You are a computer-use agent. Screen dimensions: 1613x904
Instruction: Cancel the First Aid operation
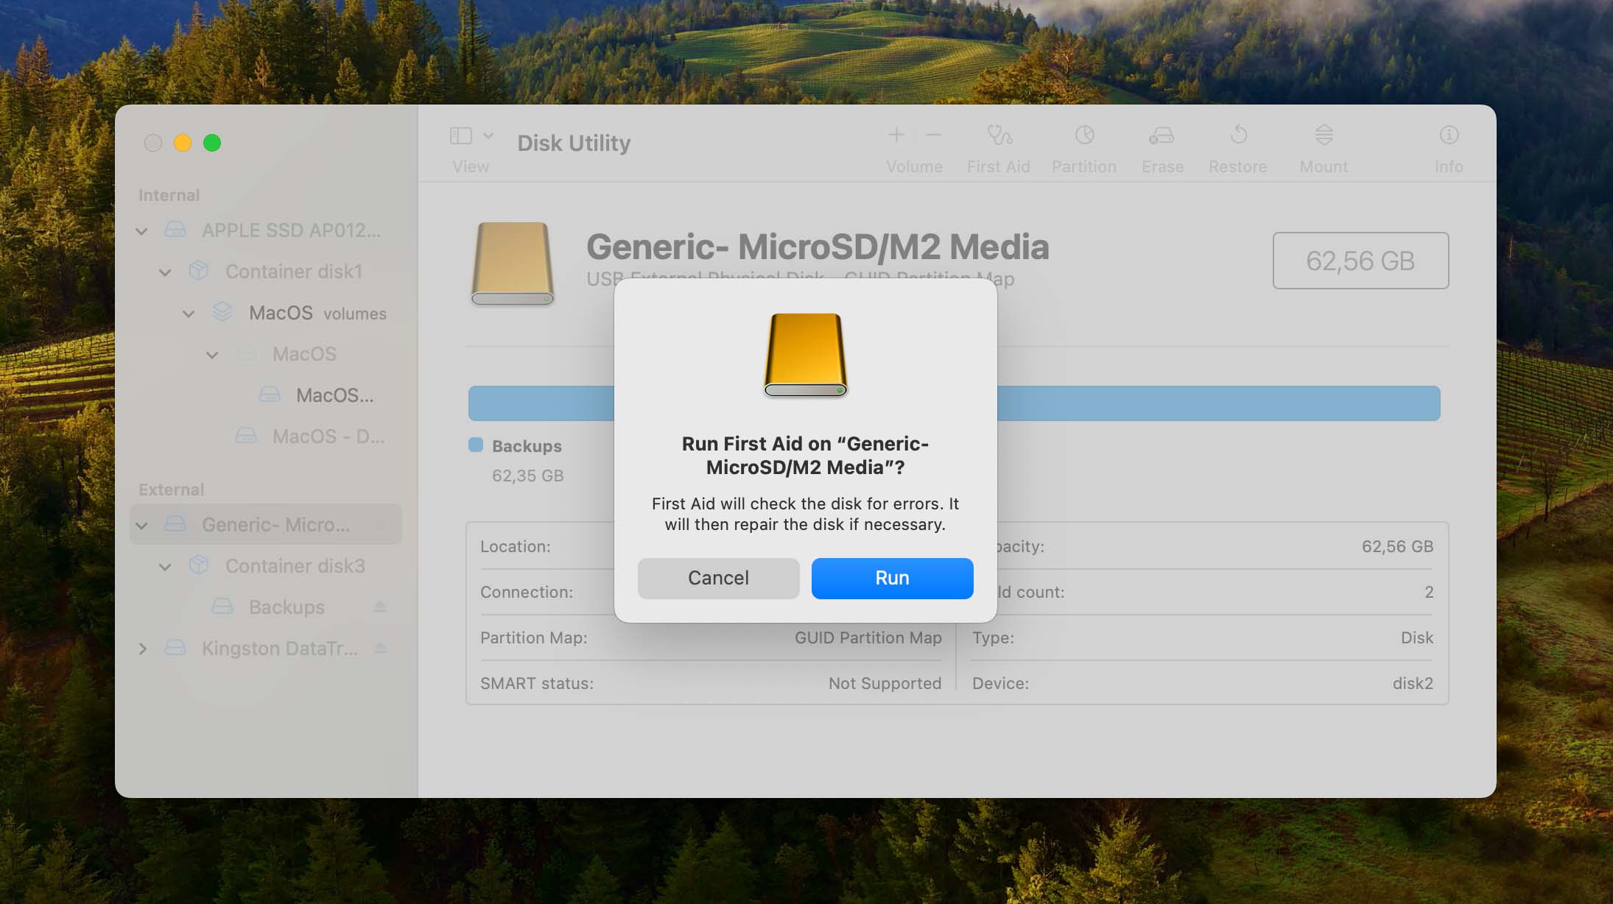click(x=718, y=577)
